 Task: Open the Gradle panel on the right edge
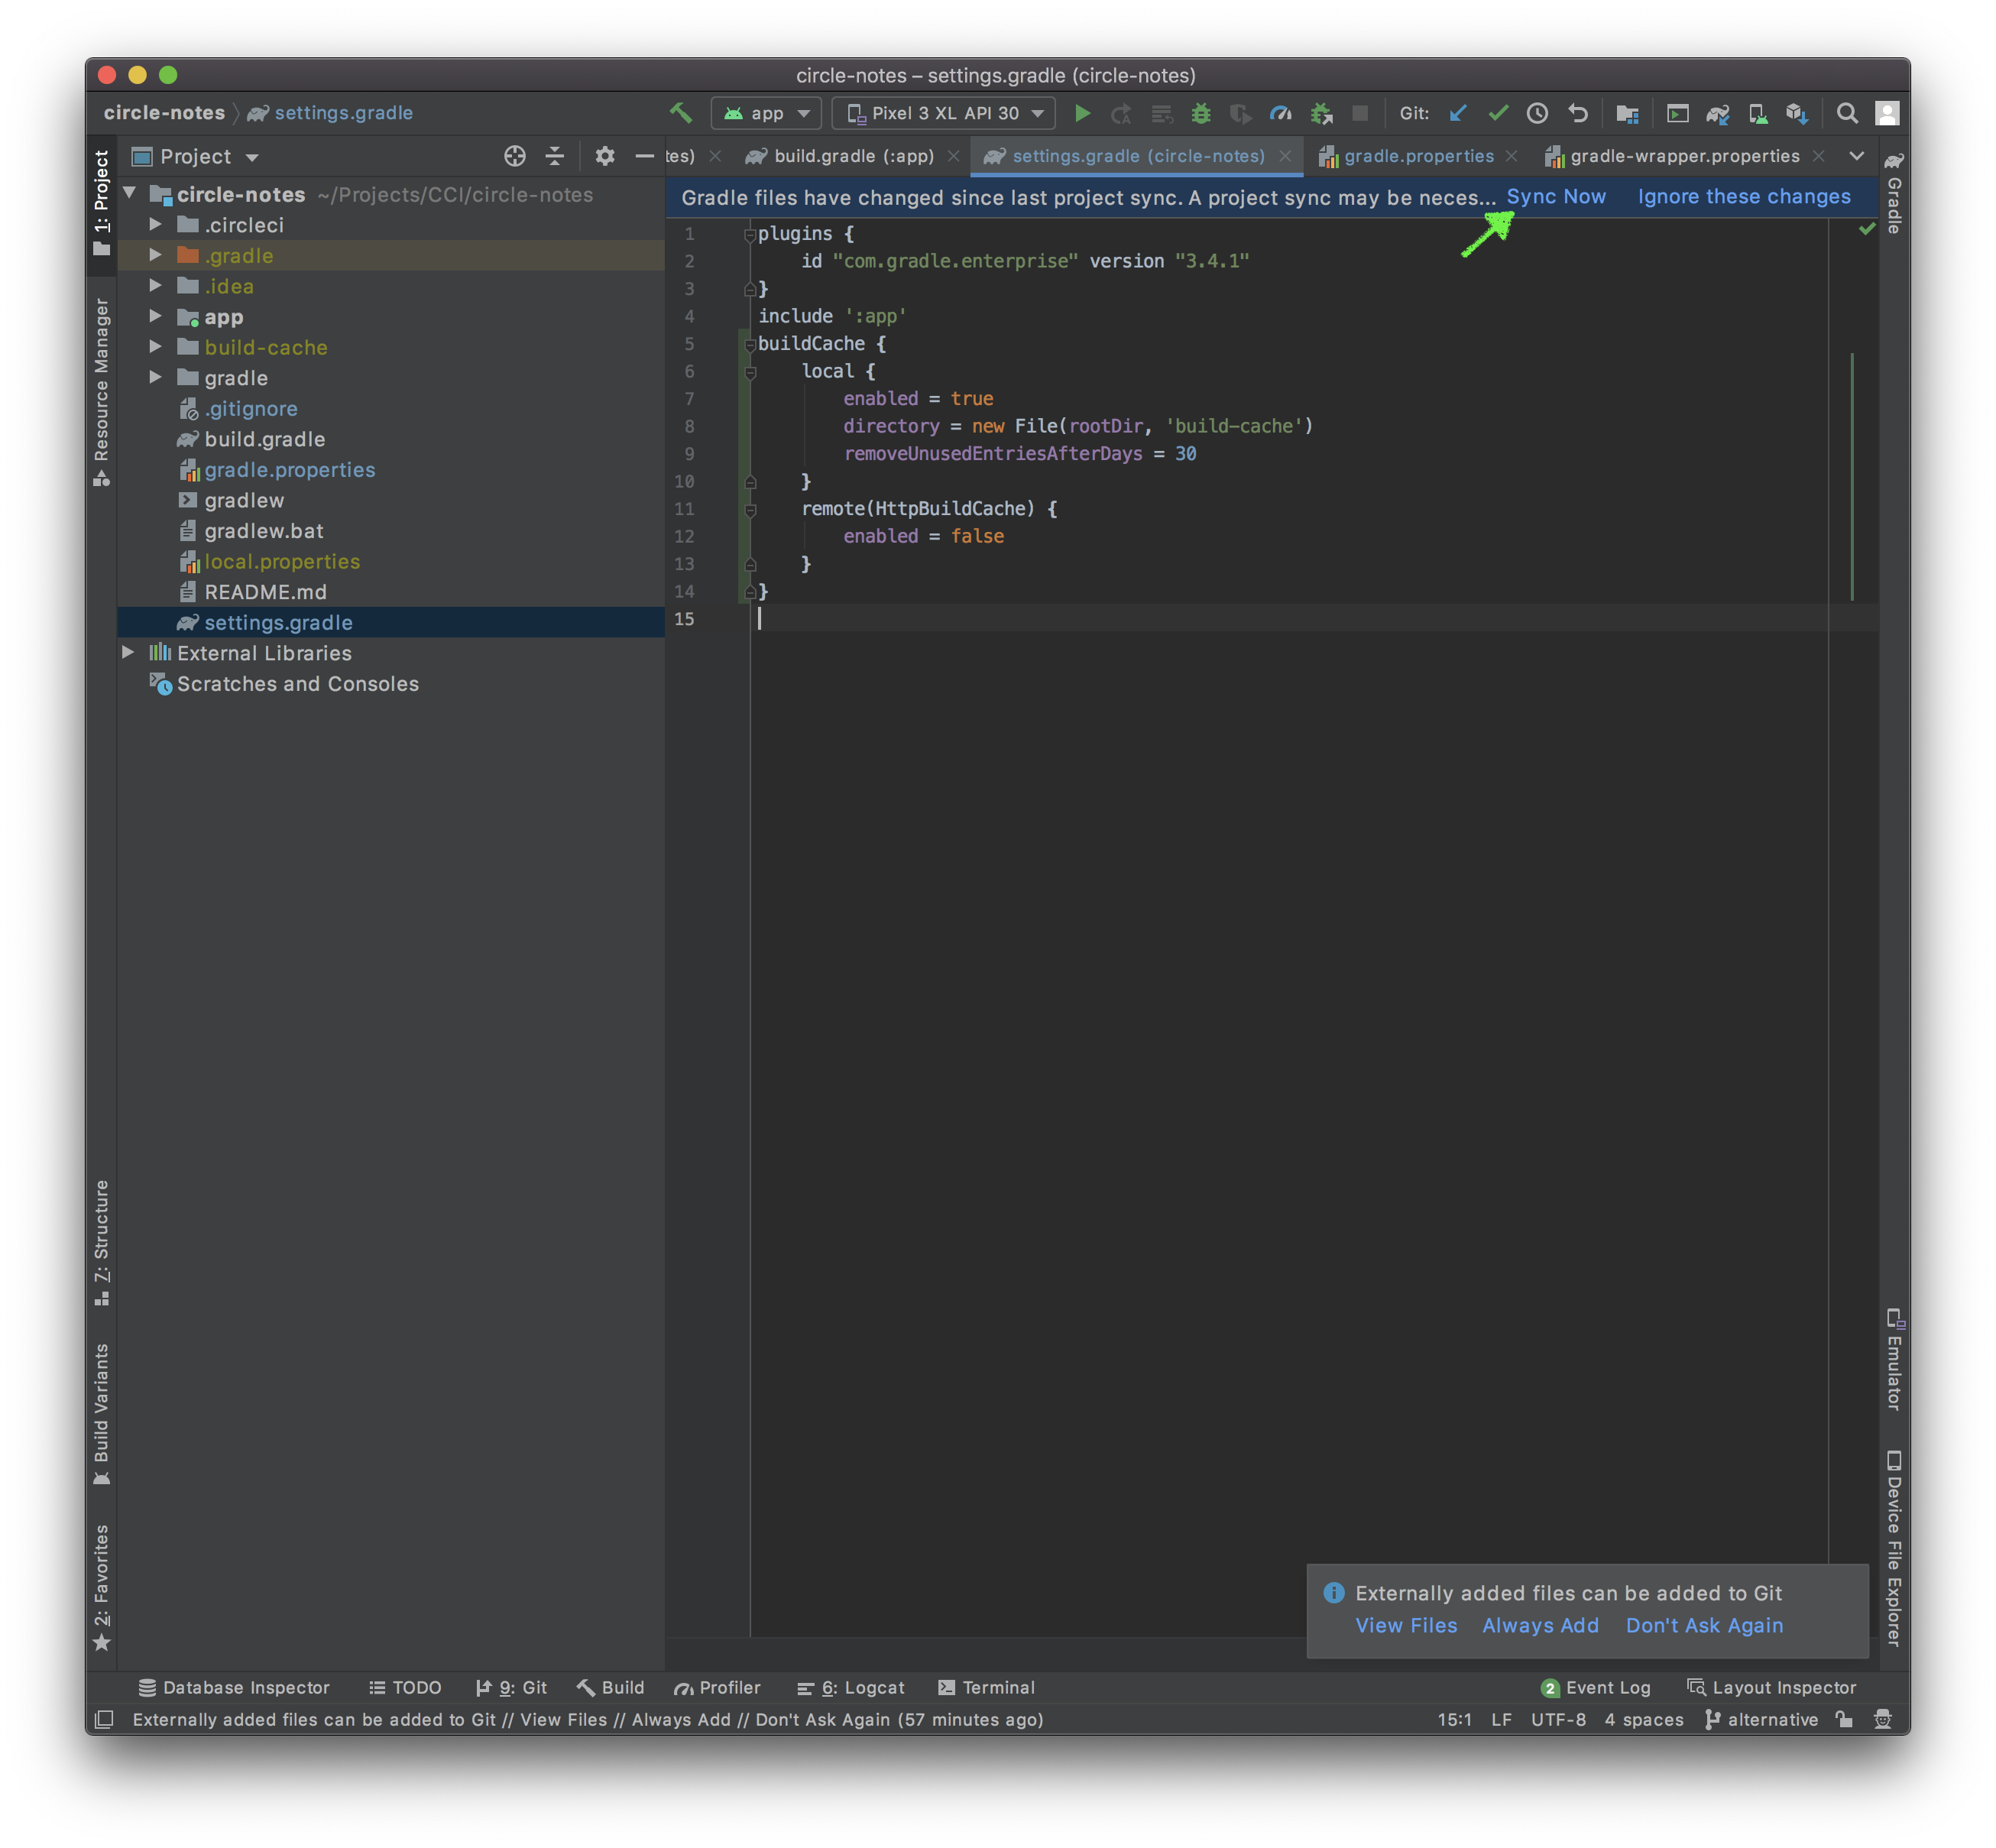coord(1893,200)
